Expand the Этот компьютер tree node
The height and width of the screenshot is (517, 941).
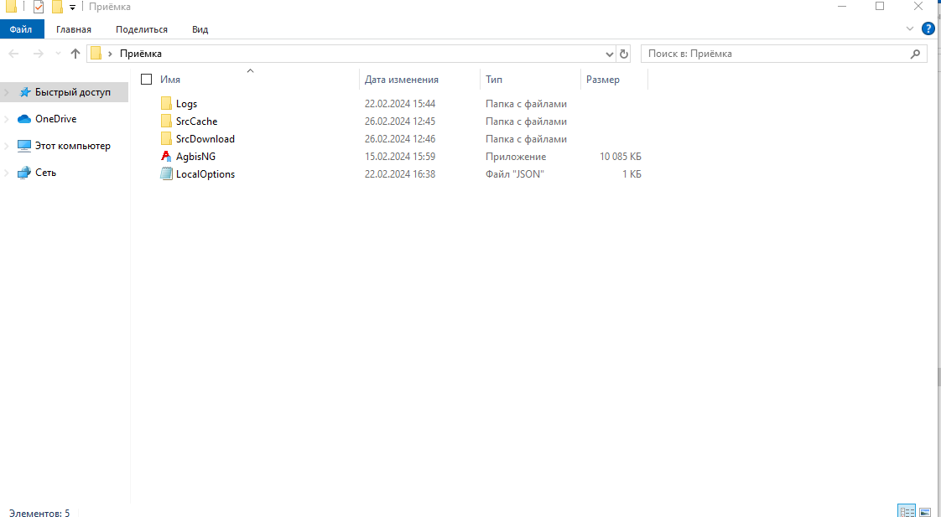7,146
